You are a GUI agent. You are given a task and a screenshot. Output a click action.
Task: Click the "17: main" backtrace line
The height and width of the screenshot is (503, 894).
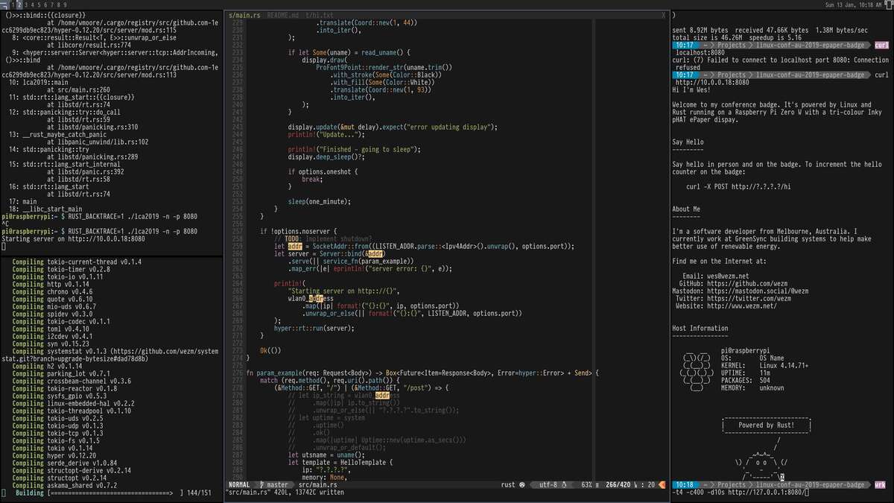(x=24, y=201)
